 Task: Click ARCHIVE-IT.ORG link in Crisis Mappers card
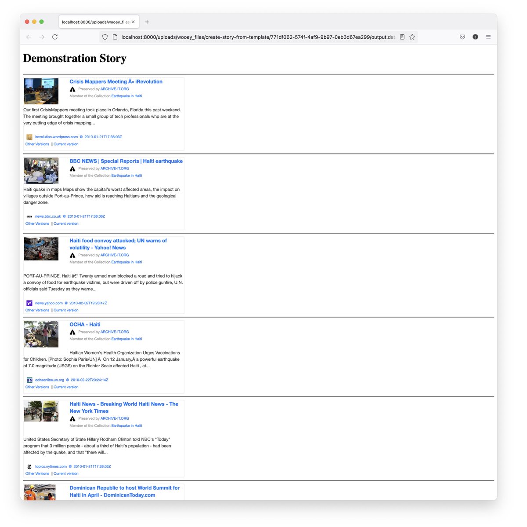tap(115, 89)
